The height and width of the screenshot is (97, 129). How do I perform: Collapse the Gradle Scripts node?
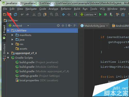[8, 58]
